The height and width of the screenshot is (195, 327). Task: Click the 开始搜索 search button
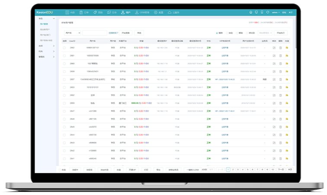pyautogui.click(x=125, y=32)
